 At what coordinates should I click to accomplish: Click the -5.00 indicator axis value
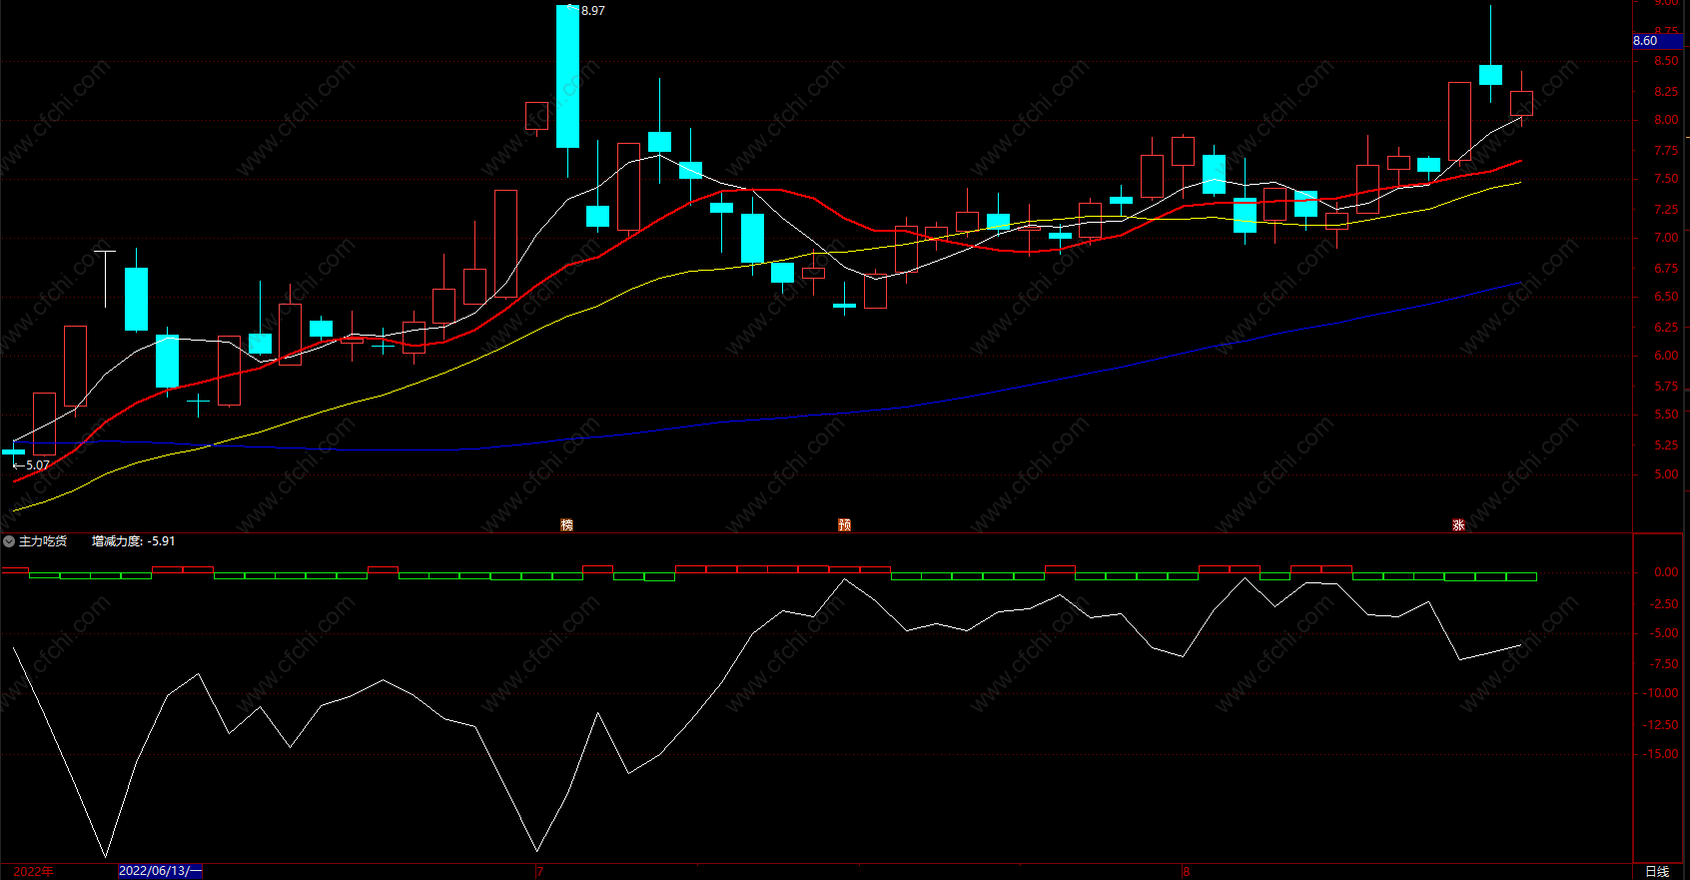1664,633
